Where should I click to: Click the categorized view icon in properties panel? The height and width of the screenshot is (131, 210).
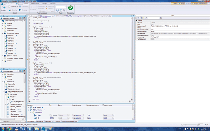141,18
